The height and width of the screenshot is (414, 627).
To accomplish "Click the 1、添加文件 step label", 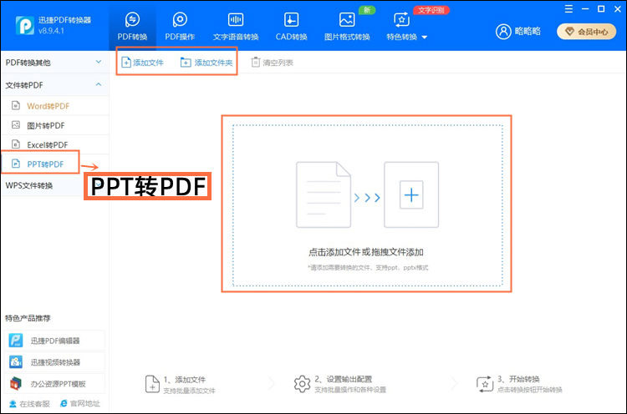I will point(185,380).
